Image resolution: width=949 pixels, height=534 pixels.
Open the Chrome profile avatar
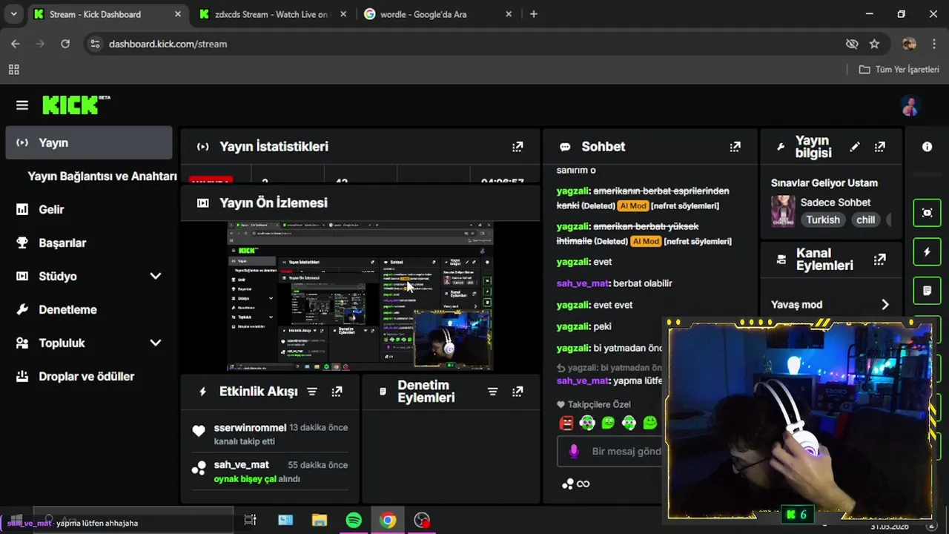click(910, 44)
